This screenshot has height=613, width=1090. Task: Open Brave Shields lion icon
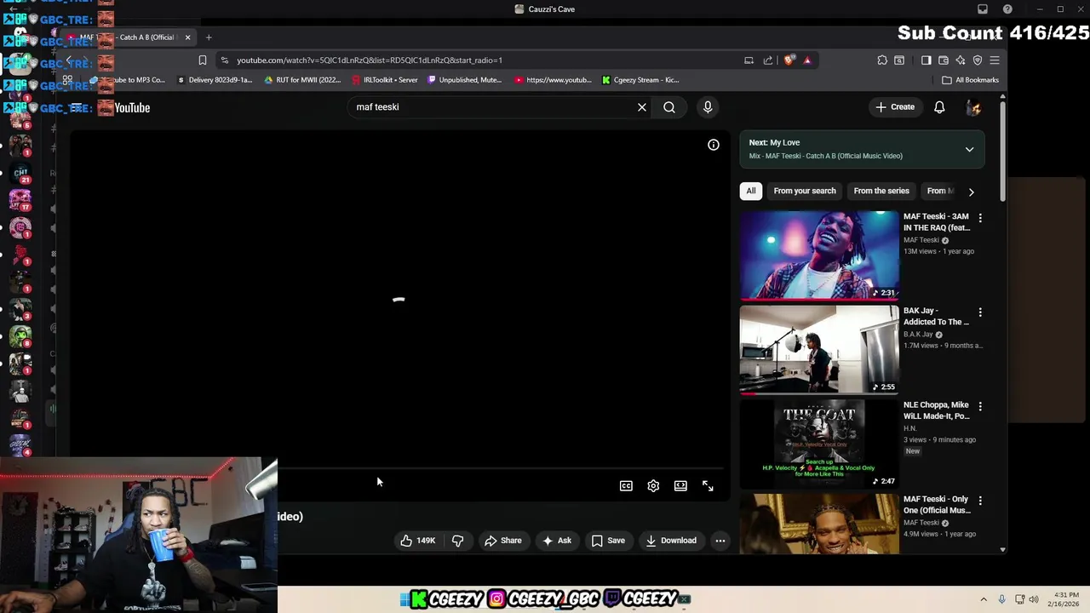point(789,60)
